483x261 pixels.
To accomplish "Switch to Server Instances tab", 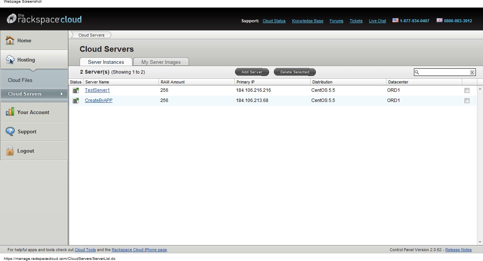I will [106, 62].
